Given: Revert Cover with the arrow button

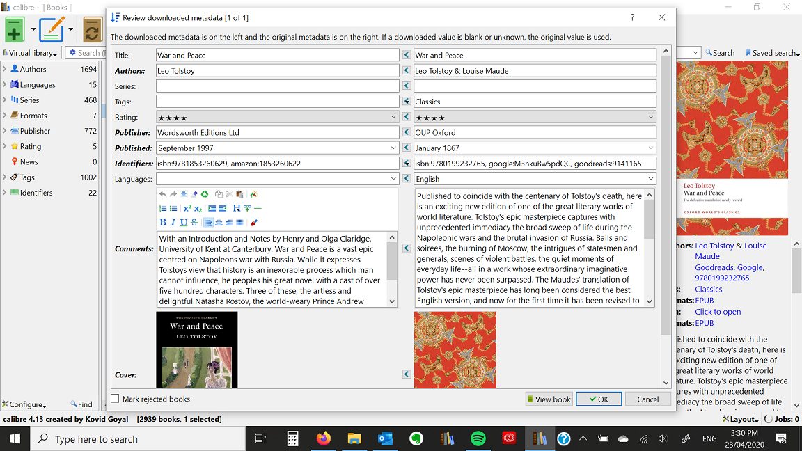Looking at the screenshot, I should click(407, 374).
